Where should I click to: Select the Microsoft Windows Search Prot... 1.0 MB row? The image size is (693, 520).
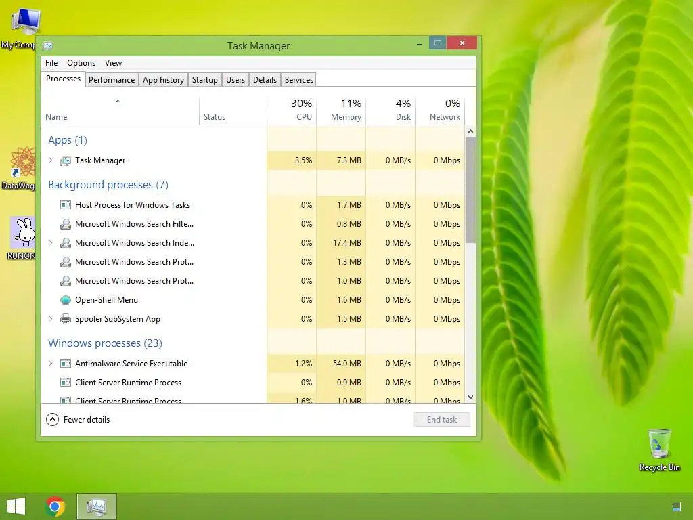click(x=253, y=281)
